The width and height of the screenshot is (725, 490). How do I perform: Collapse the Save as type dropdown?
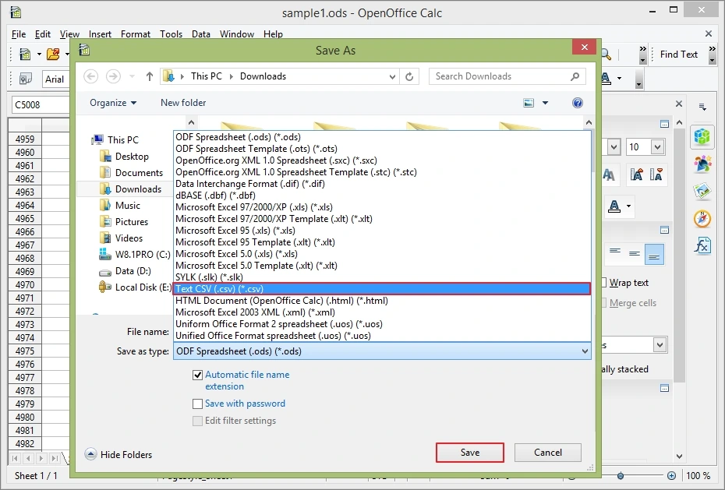(x=585, y=351)
